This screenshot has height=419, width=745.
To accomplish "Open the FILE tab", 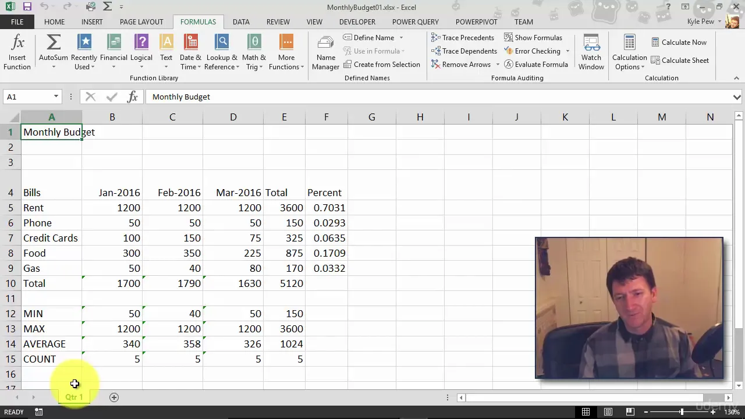I will coord(17,22).
